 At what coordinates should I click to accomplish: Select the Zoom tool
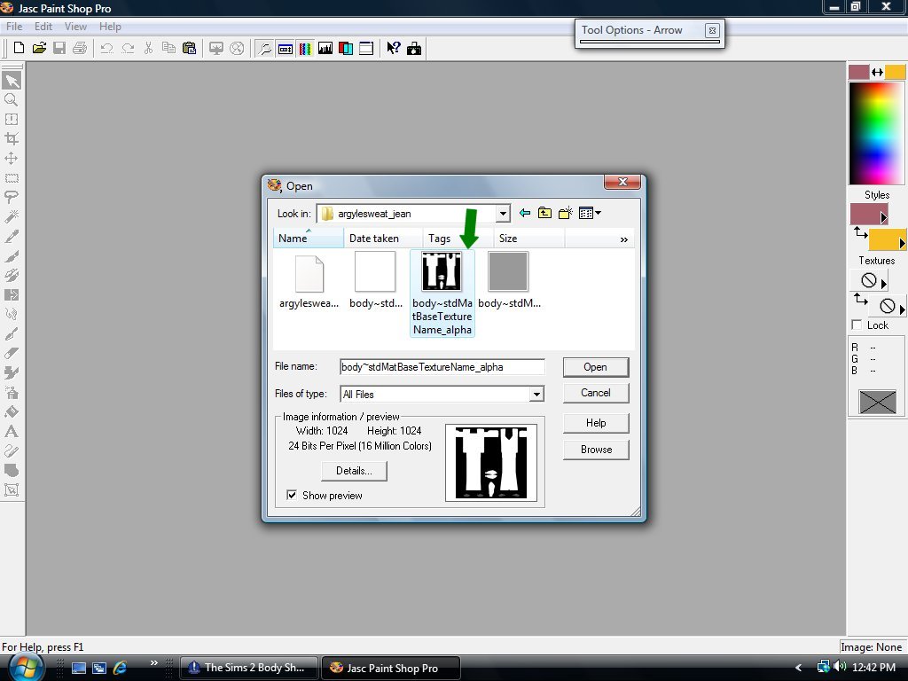pyautogui.click(x=12, y=99)
